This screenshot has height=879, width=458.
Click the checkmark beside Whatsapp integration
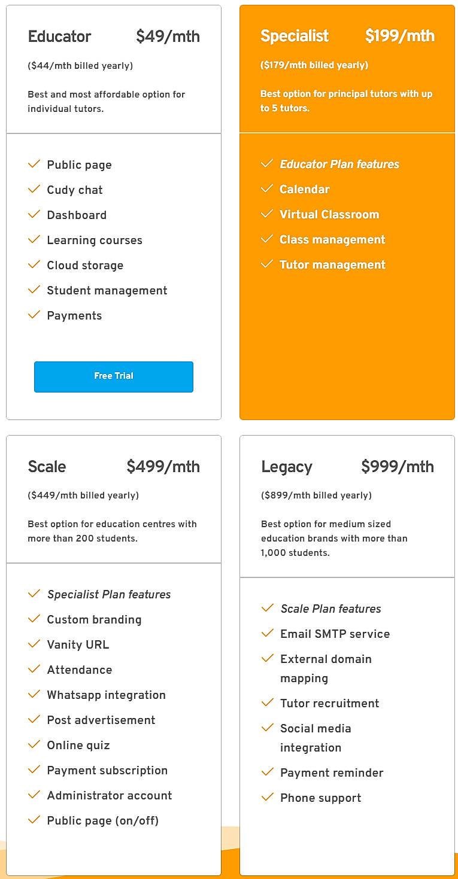34,694
